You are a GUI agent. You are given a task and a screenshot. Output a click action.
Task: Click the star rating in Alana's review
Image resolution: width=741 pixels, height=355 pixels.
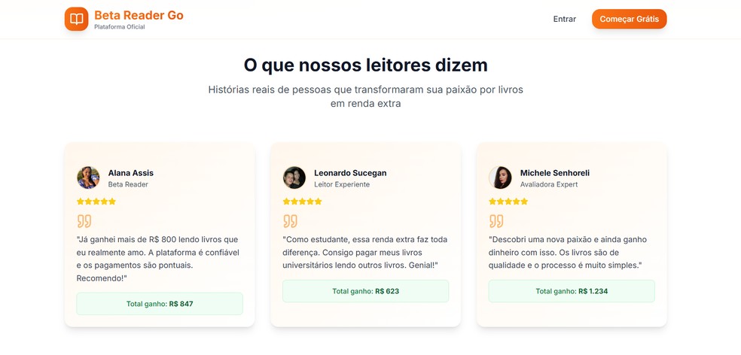pos(96,202)
